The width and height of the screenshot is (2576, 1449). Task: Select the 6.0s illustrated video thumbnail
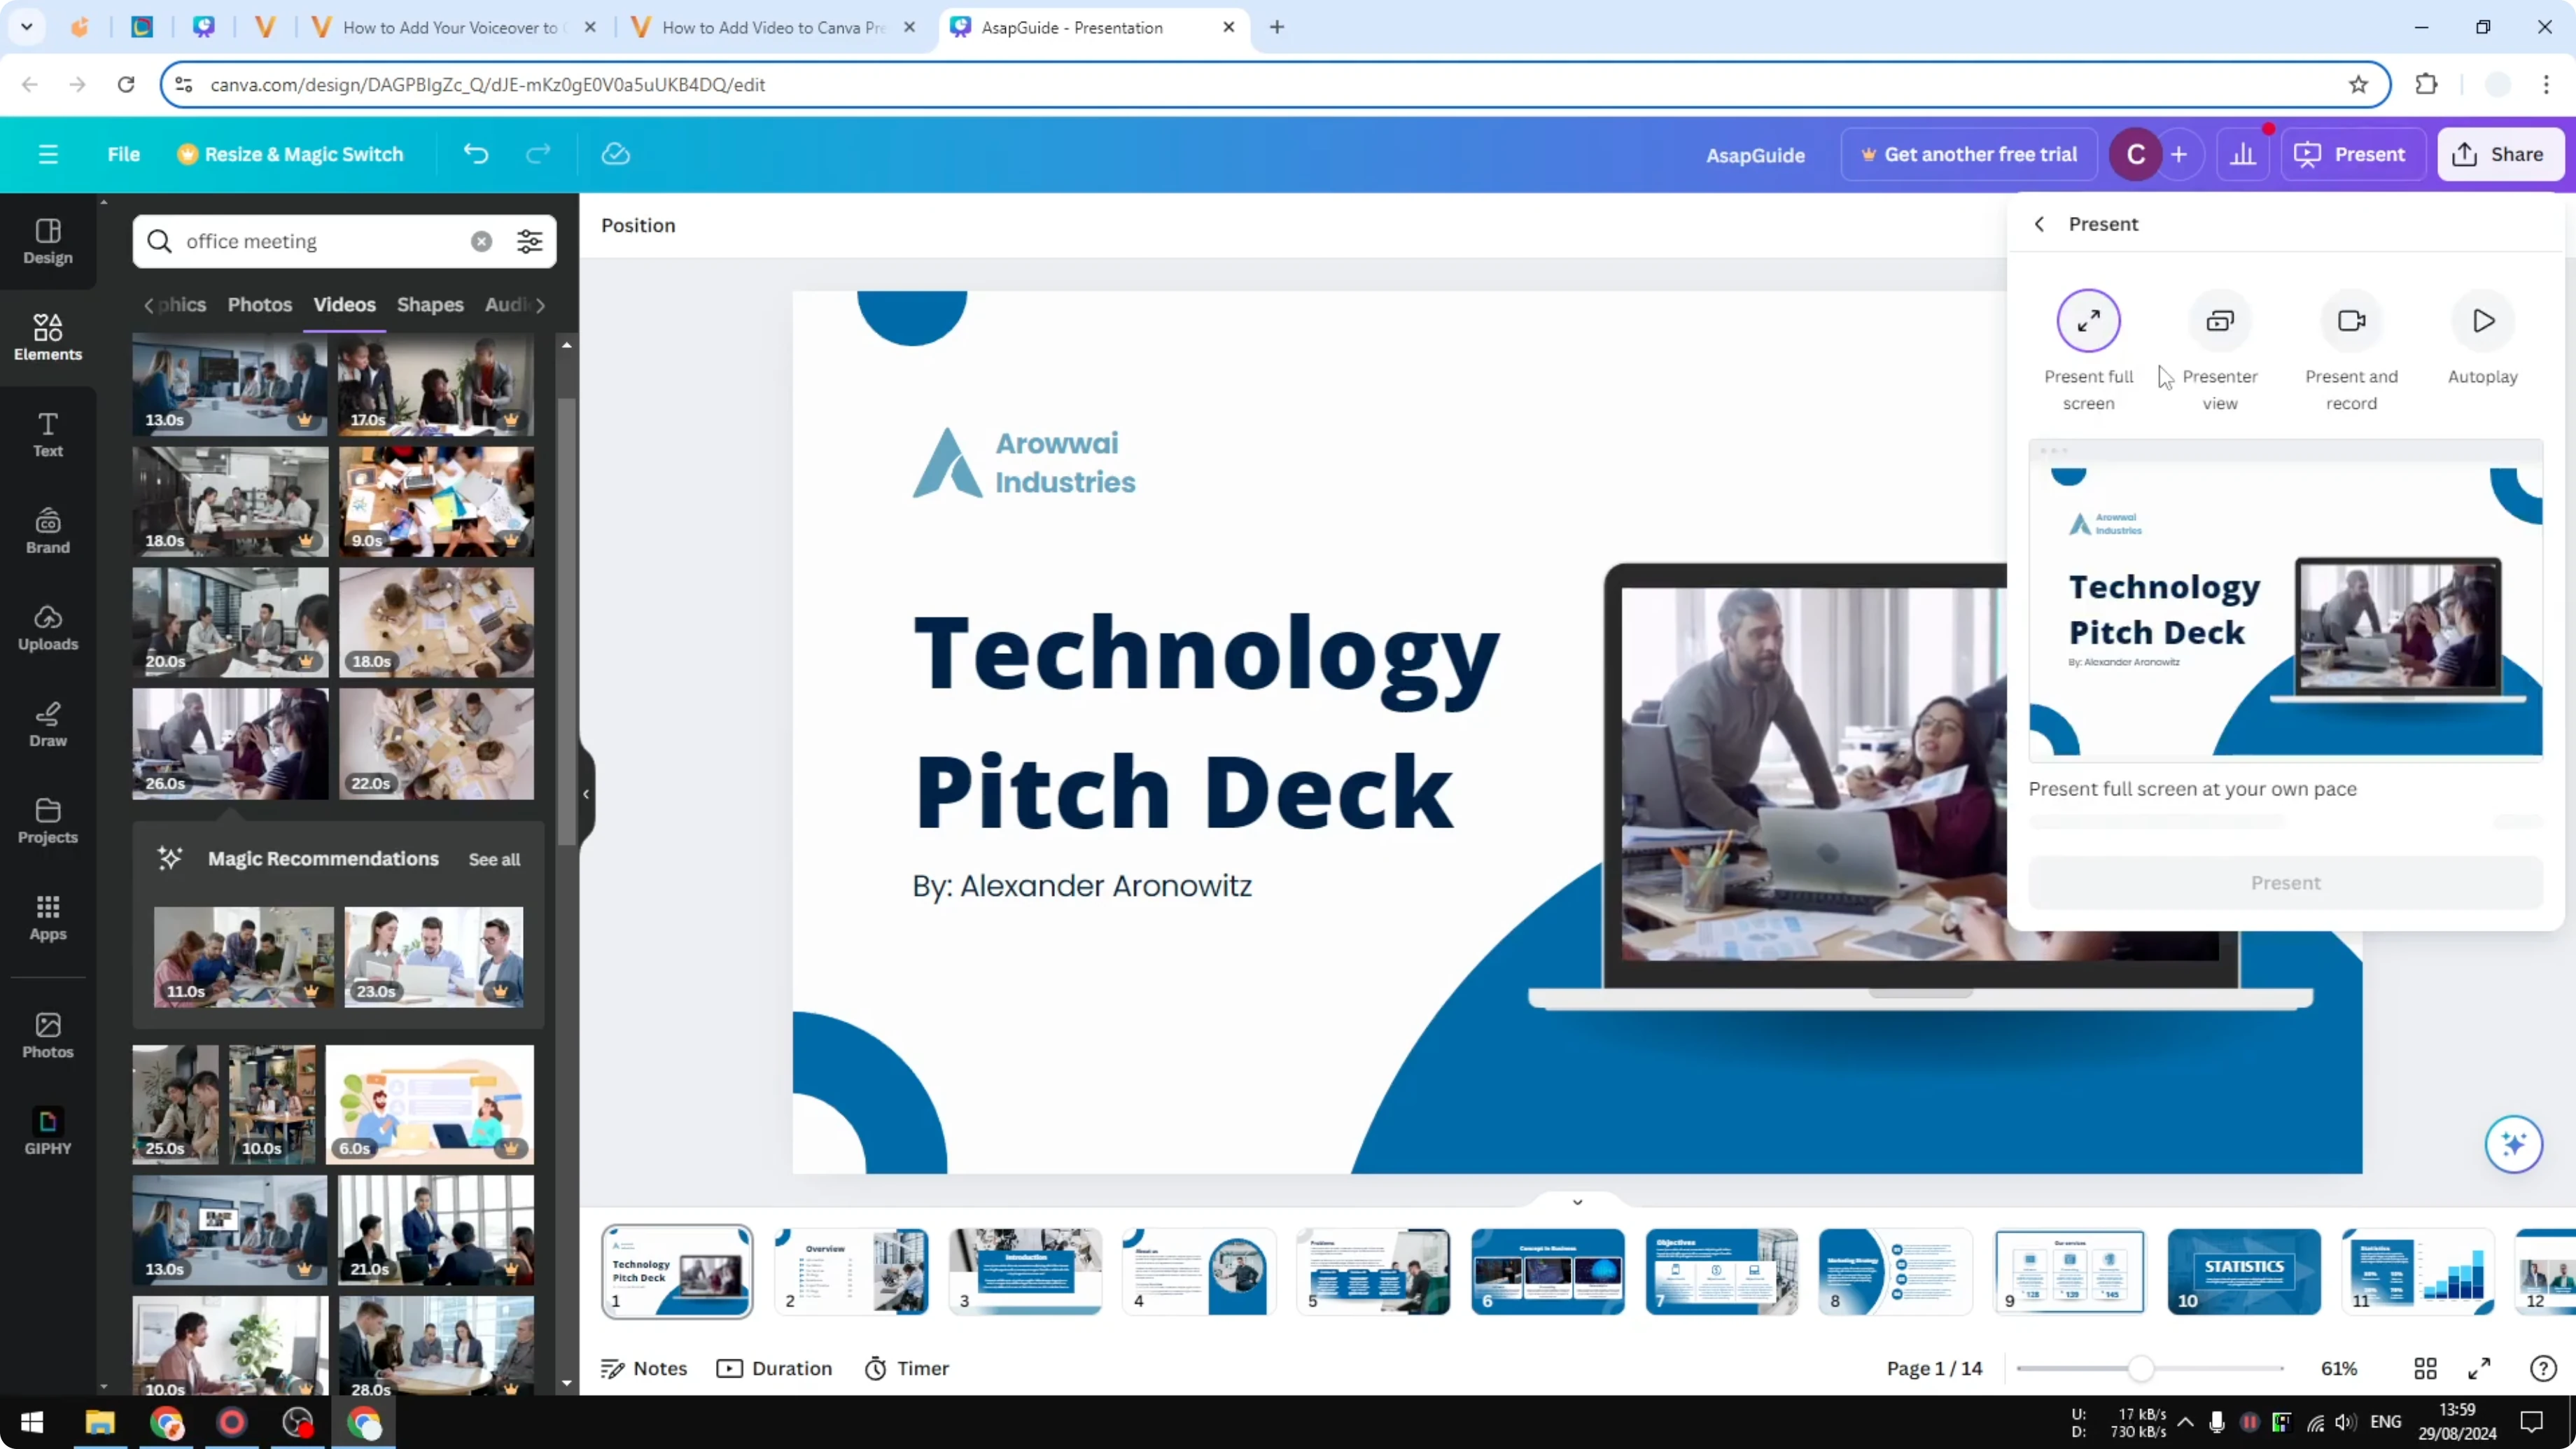[429, 1104]
